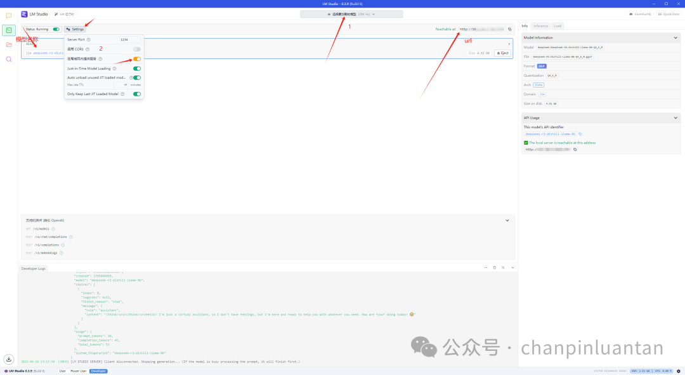The image size is (685, 375).
Task: Open app settings gear in status bar
Action: 679,371
